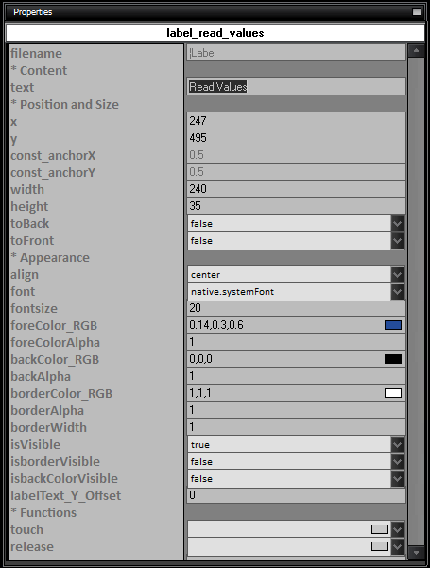Click the fontsize field showing 20
This screenshot has width=430, height=568.
[x=297, y=308]
